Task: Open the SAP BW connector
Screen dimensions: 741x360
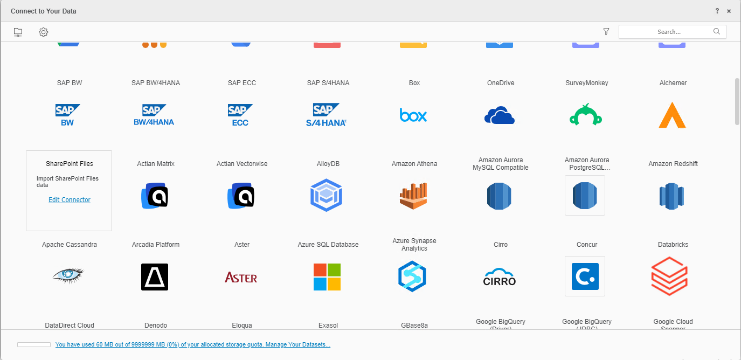Action: 68,115
